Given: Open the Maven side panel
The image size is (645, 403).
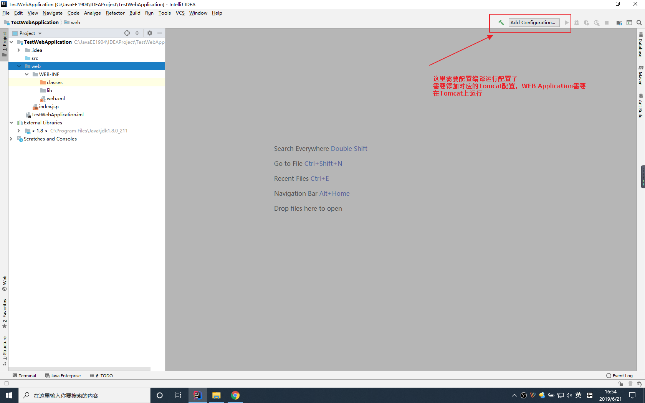Looking at the screenshot, I should click(640, 75).
